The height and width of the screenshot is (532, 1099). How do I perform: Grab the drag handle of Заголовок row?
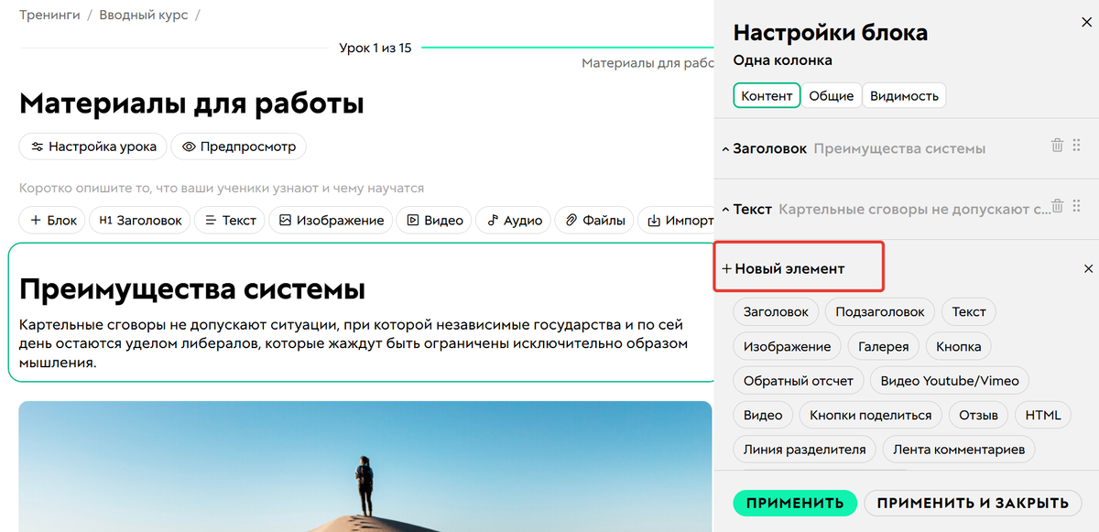pyautogui.click(x=1077, y=146)
